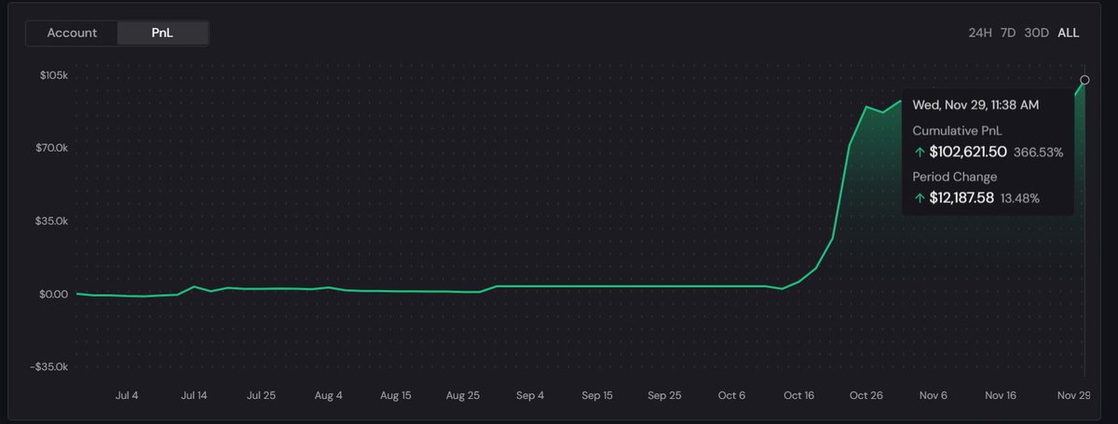Screen dimensions: 1118x424
Task: Click the tooltip date Wed, Nov 29, 11:38 AM
Action: coord(975,105)
